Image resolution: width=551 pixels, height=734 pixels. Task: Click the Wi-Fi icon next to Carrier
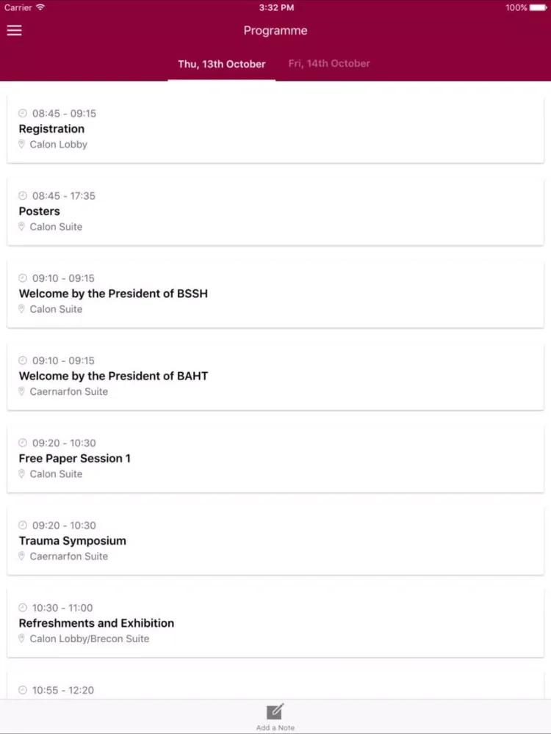pos(40,7)
